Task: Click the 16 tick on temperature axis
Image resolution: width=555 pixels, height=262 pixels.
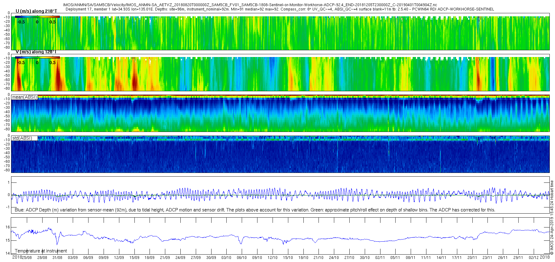Action: [8, 227]
